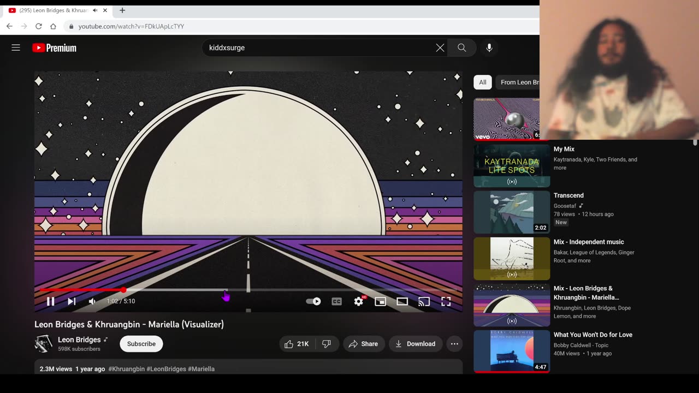Click the browser forward arrow
Image resolution: width=699 pixels, height=393 pixels.
point(24,26)
